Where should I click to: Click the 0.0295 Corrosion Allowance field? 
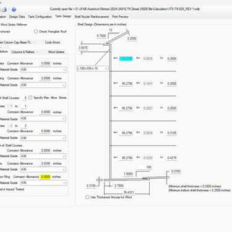coord(45,163)
